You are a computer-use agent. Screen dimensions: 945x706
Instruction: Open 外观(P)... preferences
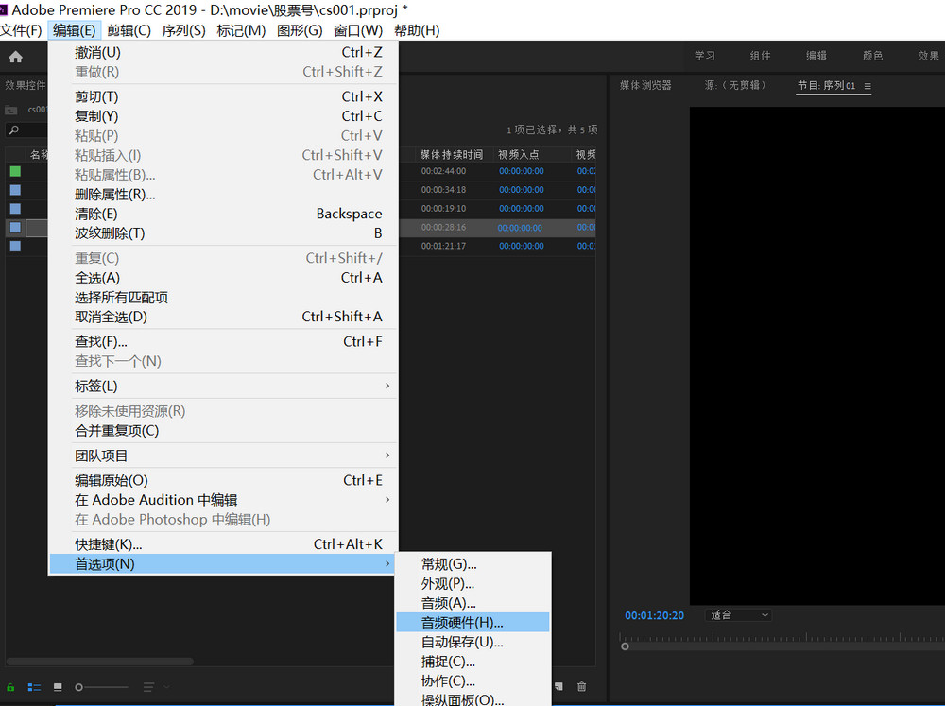(x=473, y=584)
